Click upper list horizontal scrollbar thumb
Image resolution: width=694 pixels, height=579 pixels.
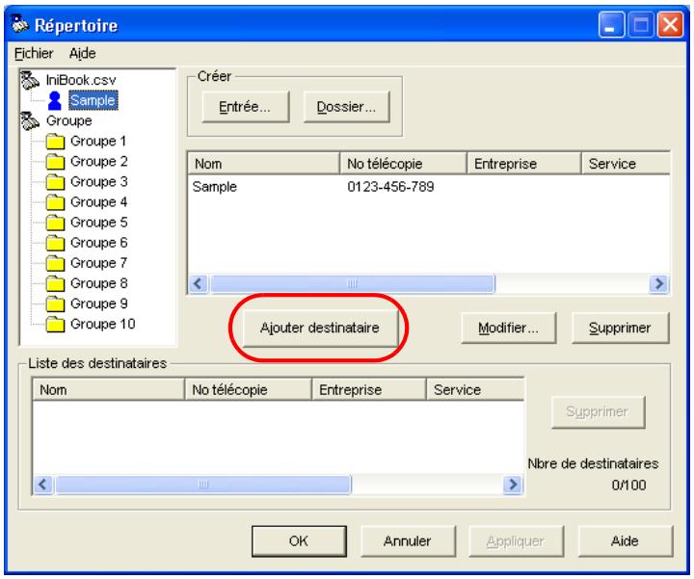click(x=353, y=283)
